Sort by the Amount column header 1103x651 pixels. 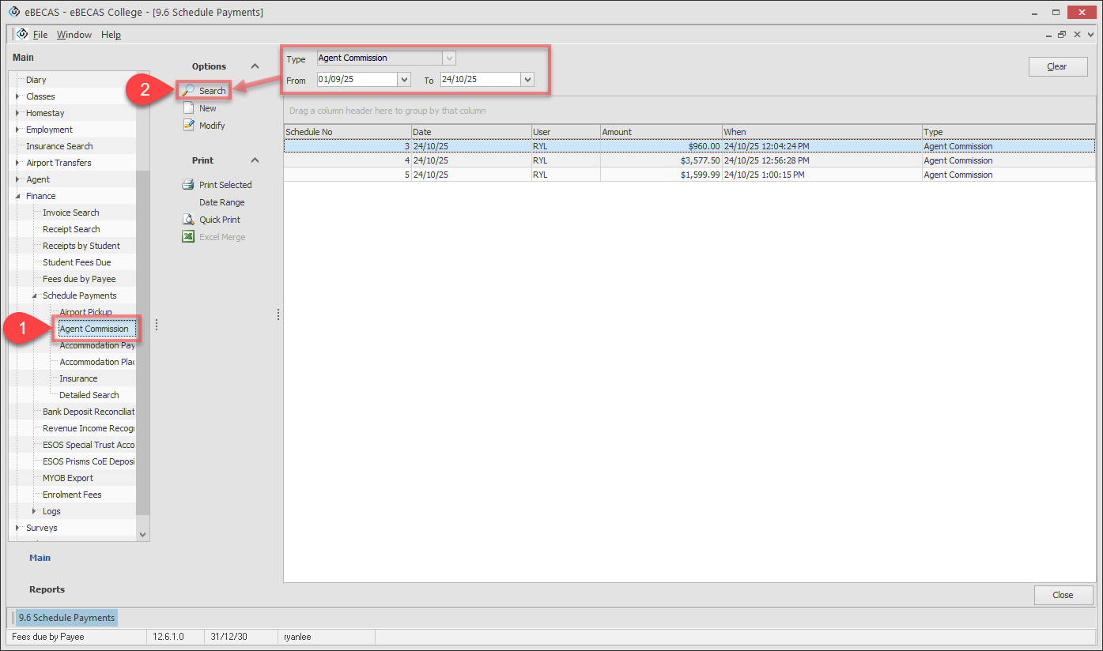click(660, 132)
